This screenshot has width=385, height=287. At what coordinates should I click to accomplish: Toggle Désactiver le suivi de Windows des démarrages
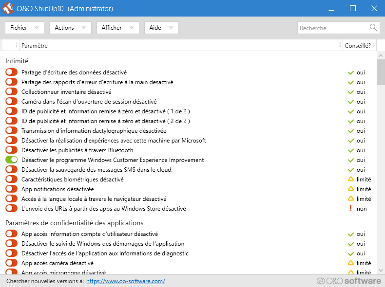point(12,243)
